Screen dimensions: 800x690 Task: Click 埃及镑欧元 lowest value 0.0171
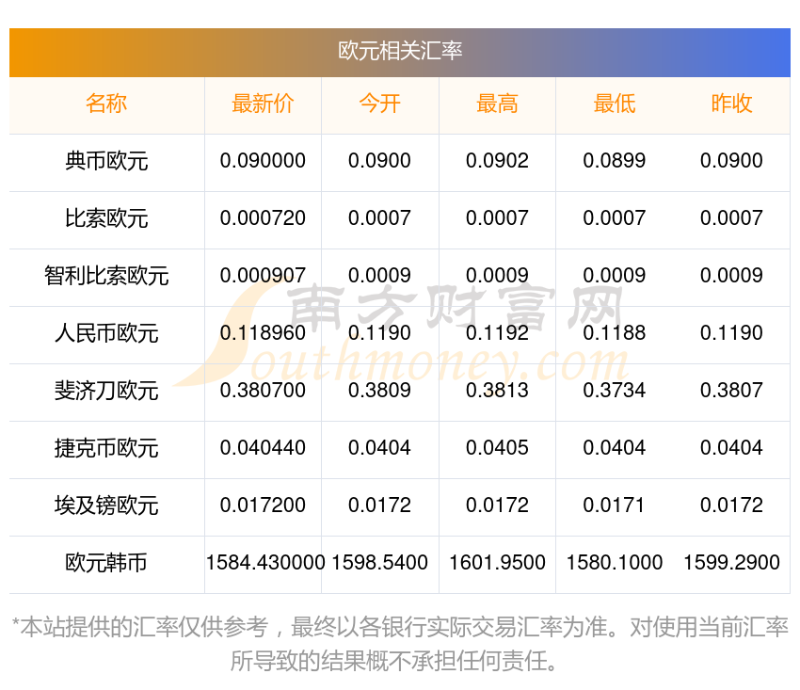615,505
